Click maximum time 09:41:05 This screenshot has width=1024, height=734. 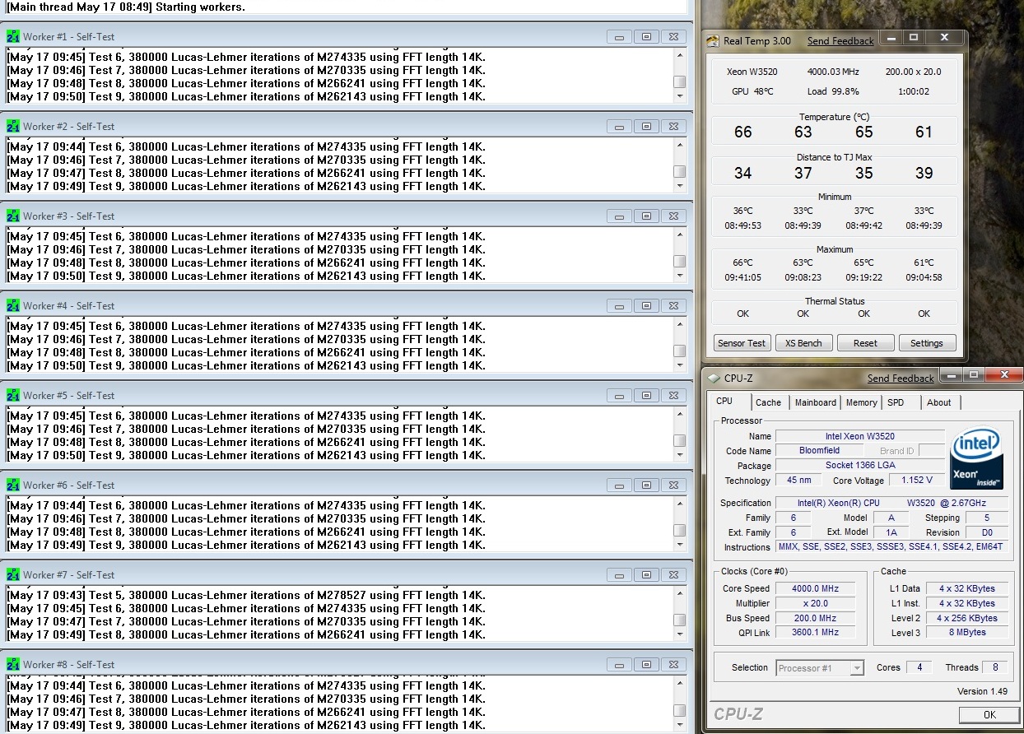point(743,277)
